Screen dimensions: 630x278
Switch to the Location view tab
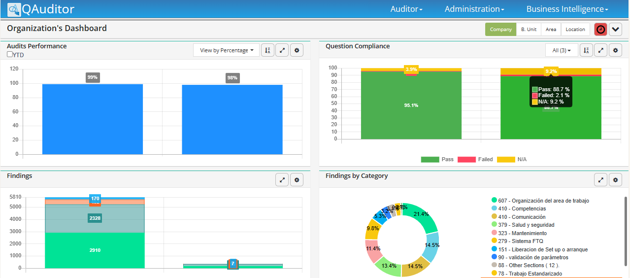coord(575,30)
